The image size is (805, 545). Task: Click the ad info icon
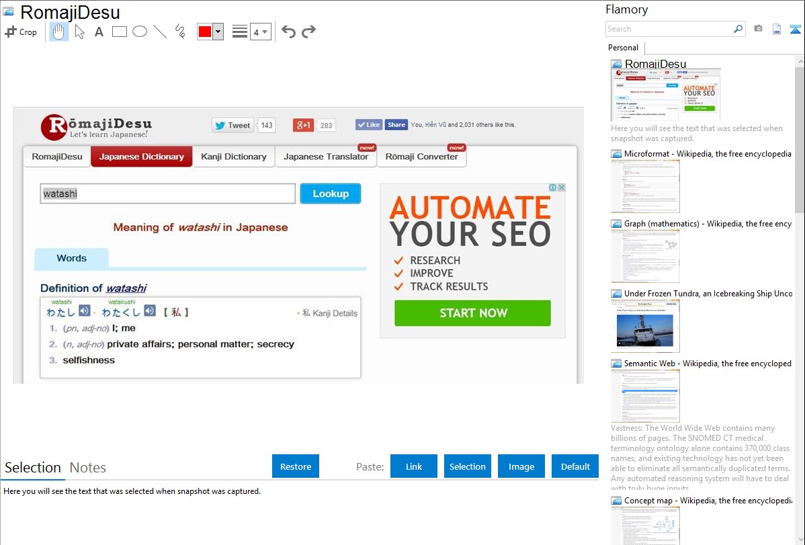tap(553, 187)
